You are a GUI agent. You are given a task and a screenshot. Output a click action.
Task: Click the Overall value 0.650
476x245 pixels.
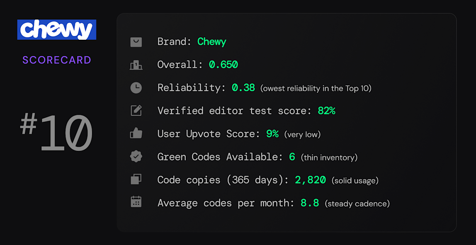(223, 65)
